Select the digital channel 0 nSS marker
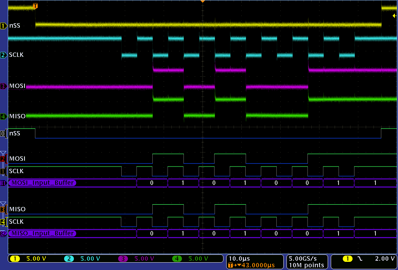Image resolution: width=398 pixels, height=270 pixels. tap(4, 133)
